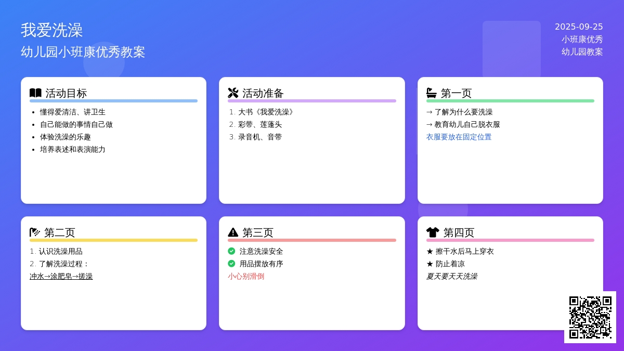Viewport: 624px width, 351px height.
Task: Click the red warning text 小心别滑倒
Action: click(x=245, y=276)
